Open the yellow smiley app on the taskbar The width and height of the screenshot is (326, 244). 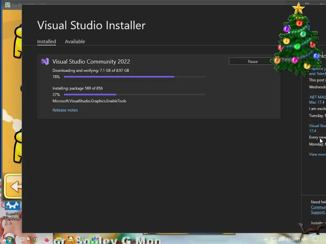tap(70, 240)
